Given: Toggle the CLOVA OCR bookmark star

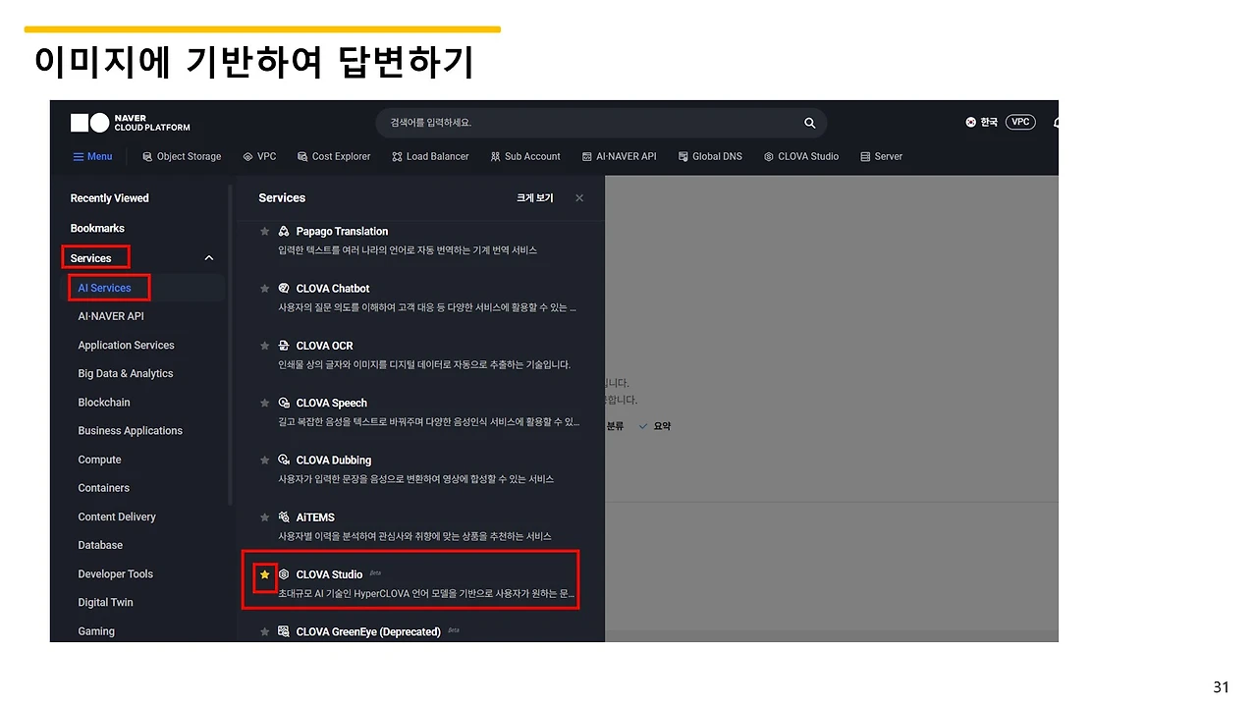Looking at the screenshot, I should point(264,346).
